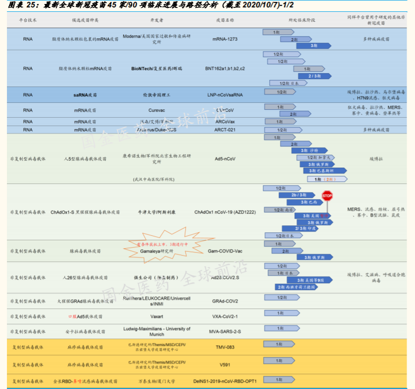Image resolution: width=415 pixels, height=389 pixels.
Task: Select the chart title 图表 25 heading
Action: point(151,5)
